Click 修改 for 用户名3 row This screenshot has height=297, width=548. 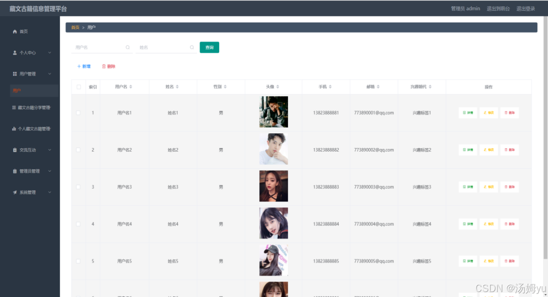(488, 187)
